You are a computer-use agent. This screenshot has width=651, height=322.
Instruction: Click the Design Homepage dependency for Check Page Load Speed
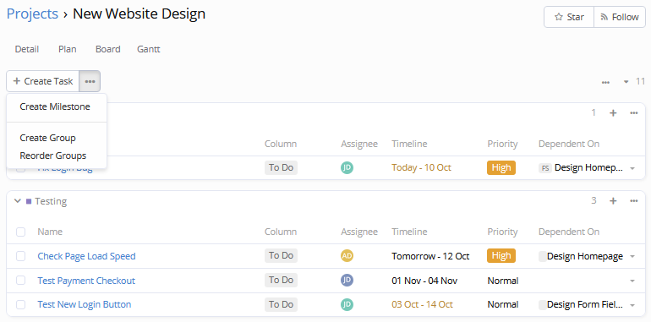click(x=584, y=256)
